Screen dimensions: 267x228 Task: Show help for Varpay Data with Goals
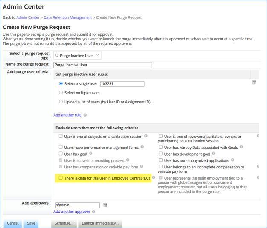tap(241, 147)
